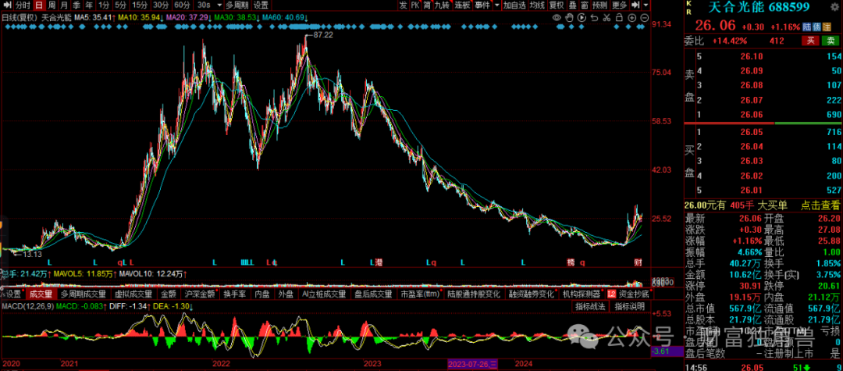843x371 pixels.
Task: Toggle the padlock lock icon
Action: [619, 18]
